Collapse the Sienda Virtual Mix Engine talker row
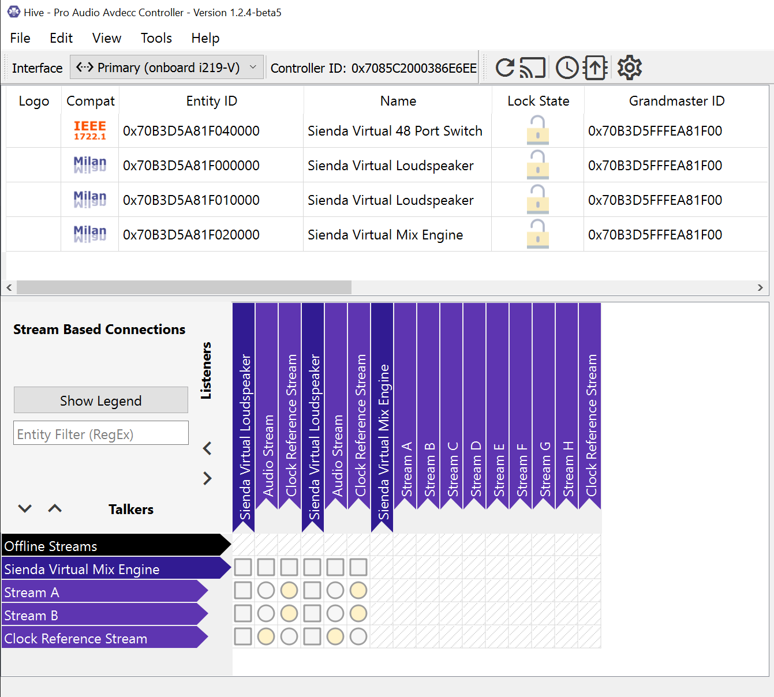Viewport: 774px width, 697px height. pyautogui.click(x=115, y=568)
